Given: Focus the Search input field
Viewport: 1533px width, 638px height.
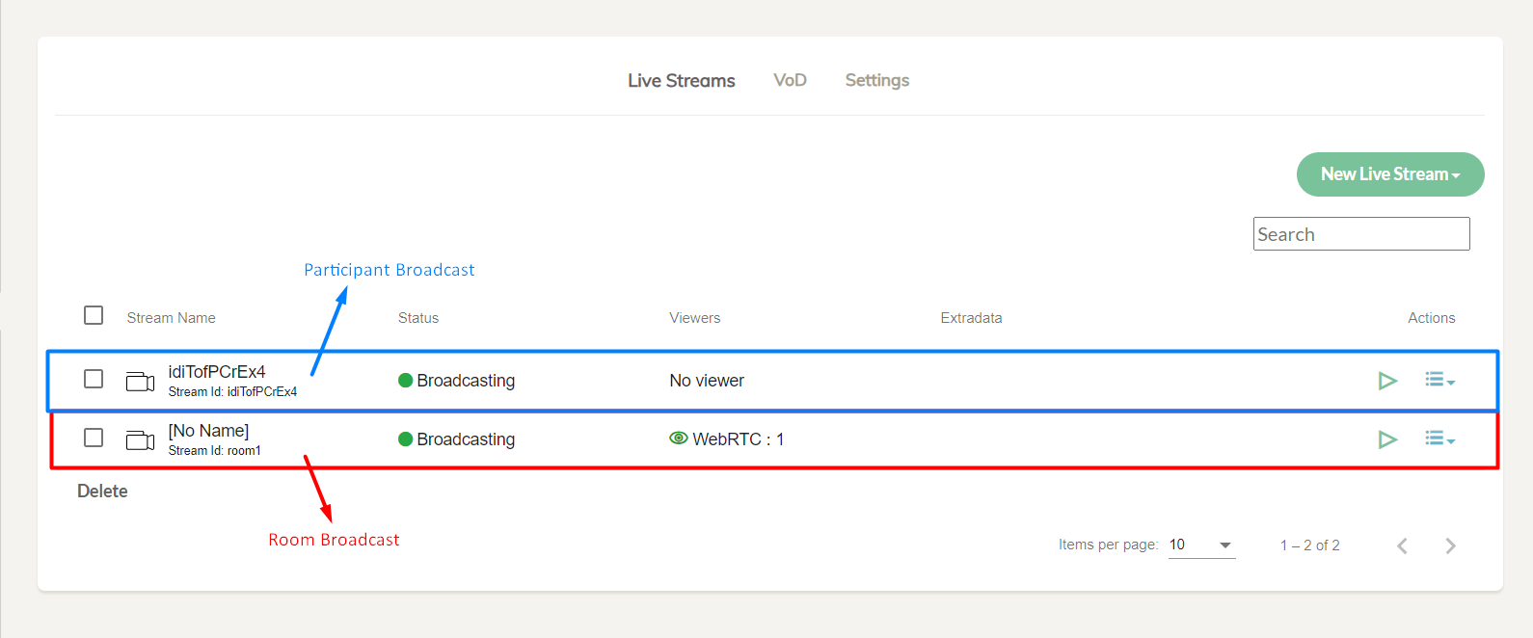Looking at the screenshot, I should click(1361, 234).
